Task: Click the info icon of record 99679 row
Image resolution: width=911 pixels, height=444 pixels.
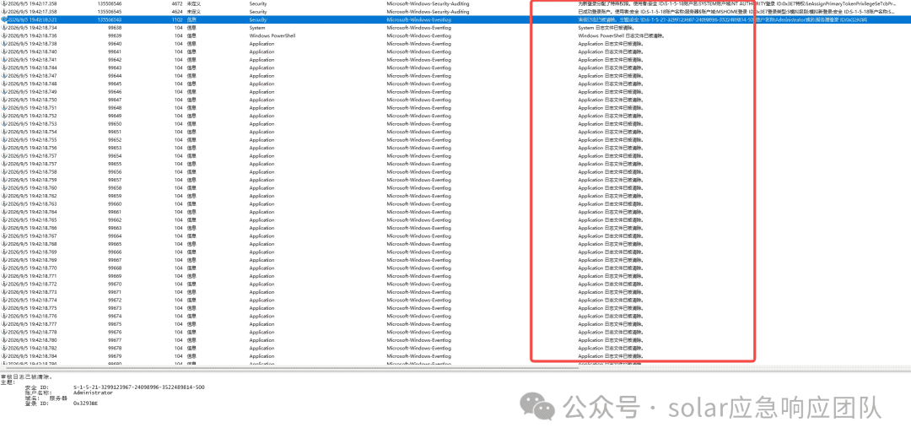Action: point(5,355)
